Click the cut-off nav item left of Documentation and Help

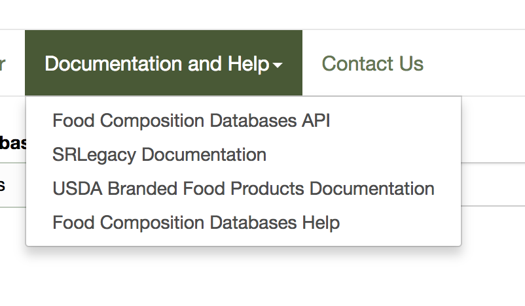pyautogui.click(x=4, y=63)
